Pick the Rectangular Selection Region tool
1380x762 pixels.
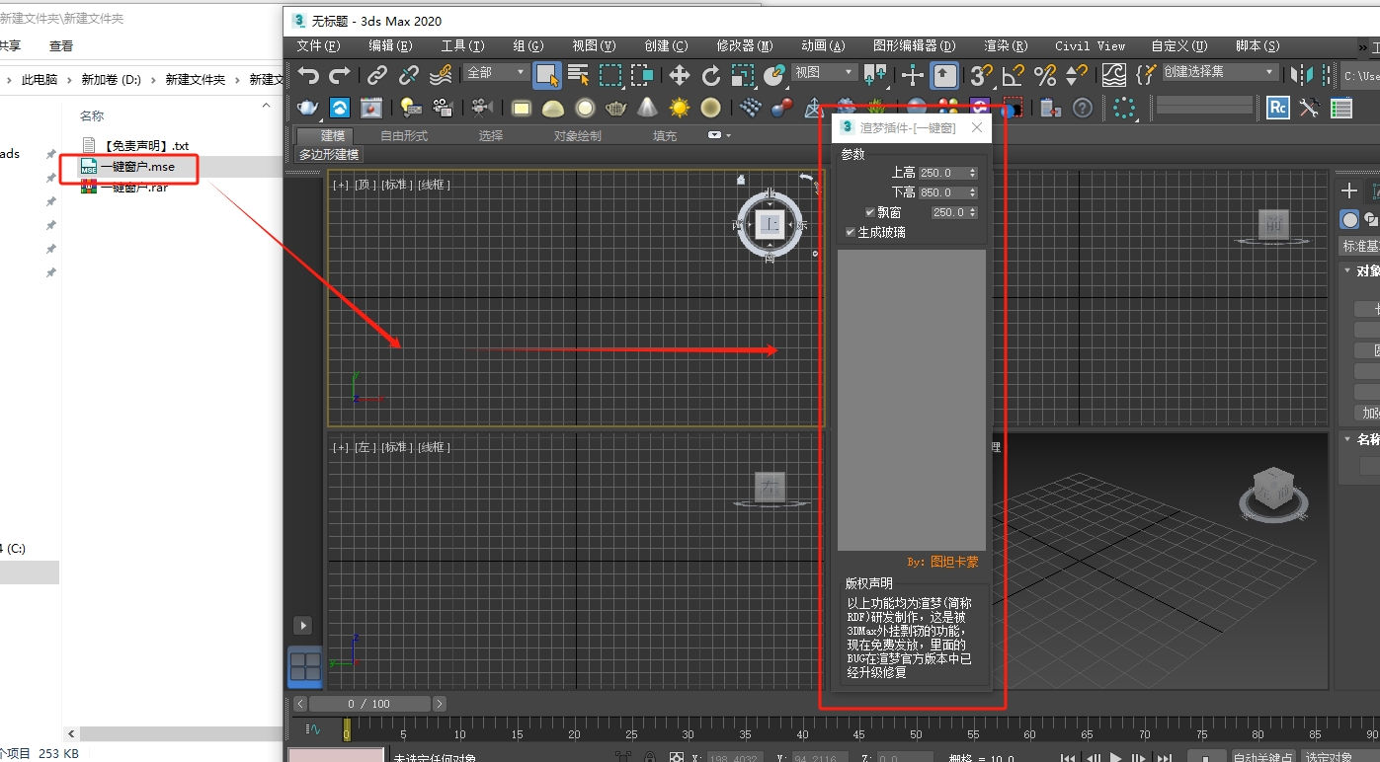pyautogui.click(x=610, y=75)
